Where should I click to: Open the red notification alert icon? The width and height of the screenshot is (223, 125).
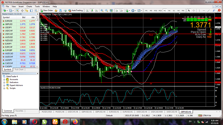pos(219,10)
